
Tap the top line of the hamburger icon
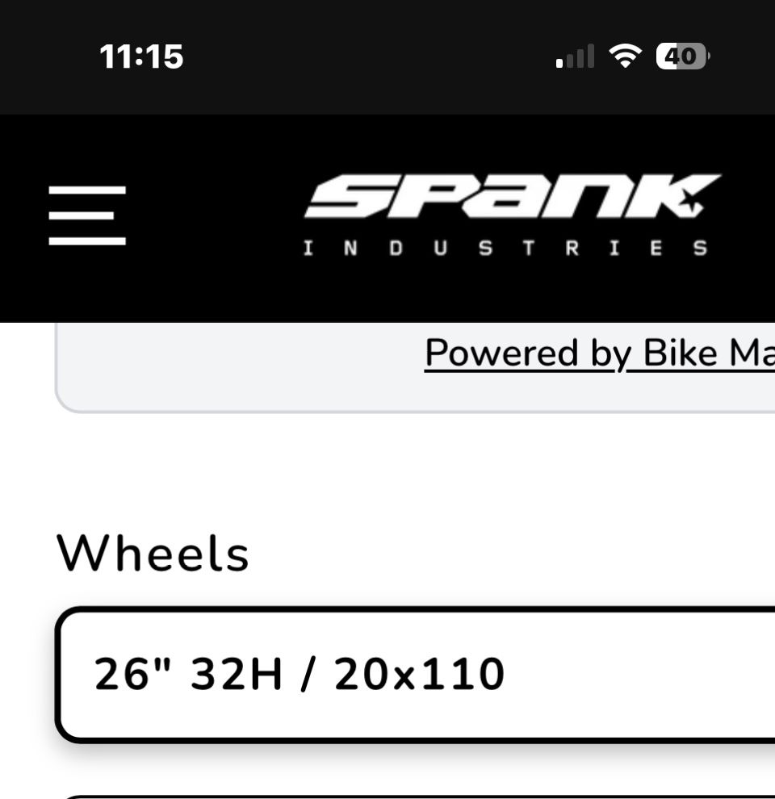tap(87, 191)
